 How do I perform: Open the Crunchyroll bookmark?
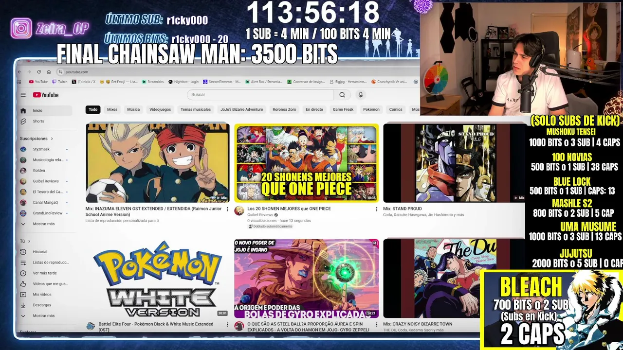(389, 82)
